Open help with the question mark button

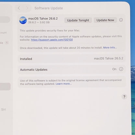pos(124,96)
